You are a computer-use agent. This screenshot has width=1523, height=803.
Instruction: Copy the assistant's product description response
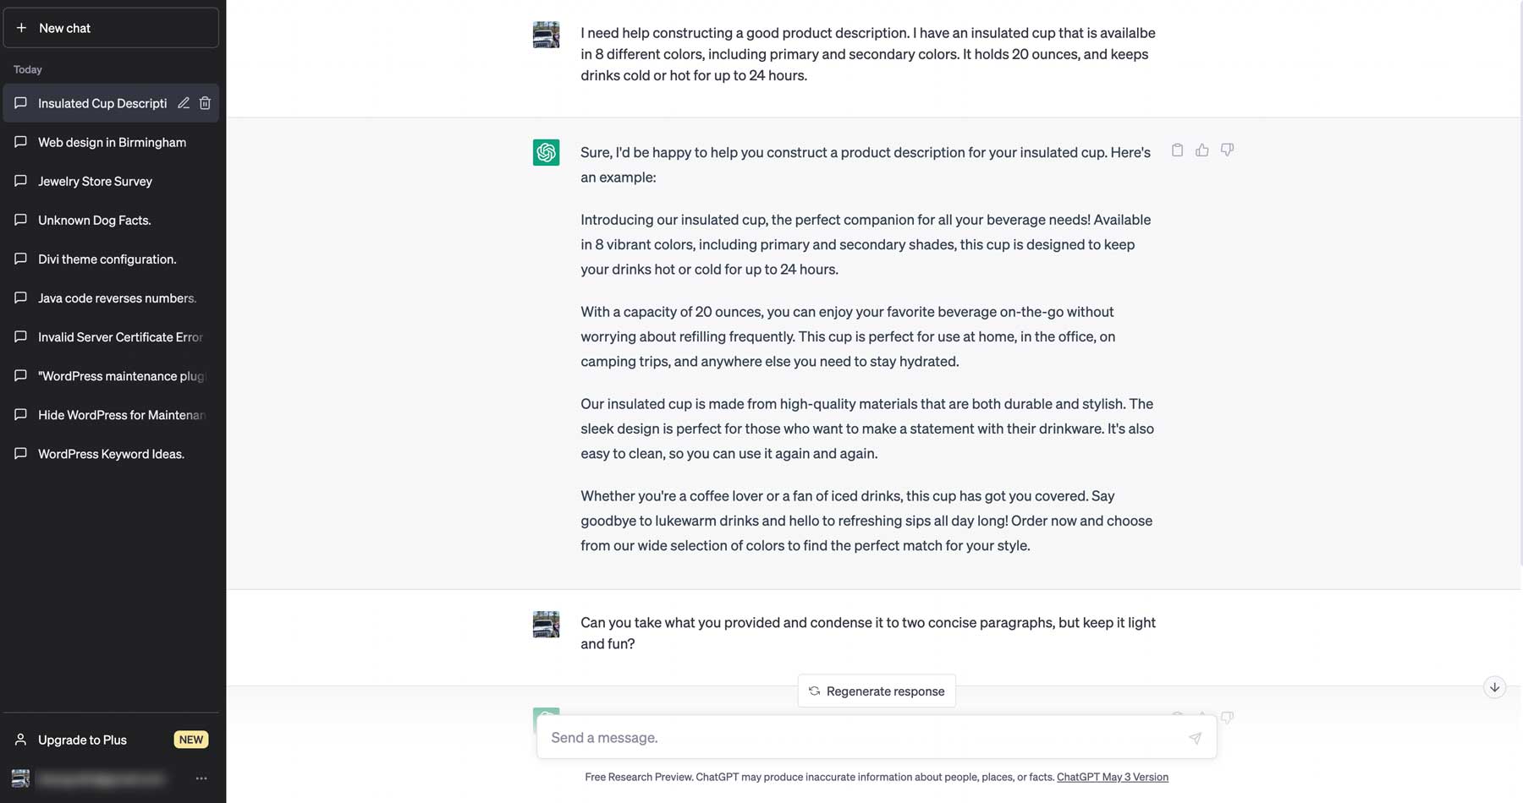point(1177,149)
